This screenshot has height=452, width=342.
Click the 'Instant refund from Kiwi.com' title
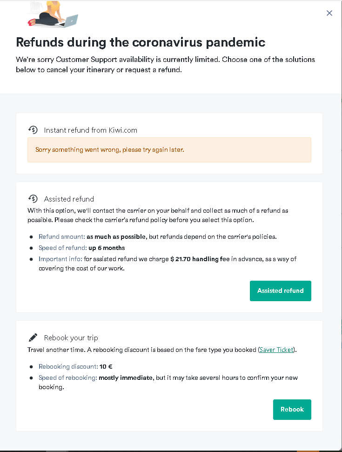[91, 130]
